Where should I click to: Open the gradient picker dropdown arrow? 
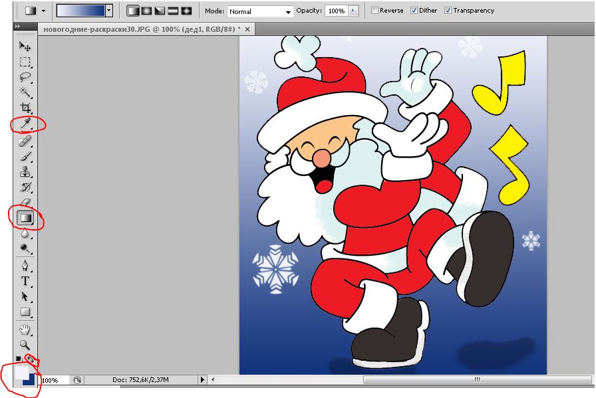[x=109, y=11]
